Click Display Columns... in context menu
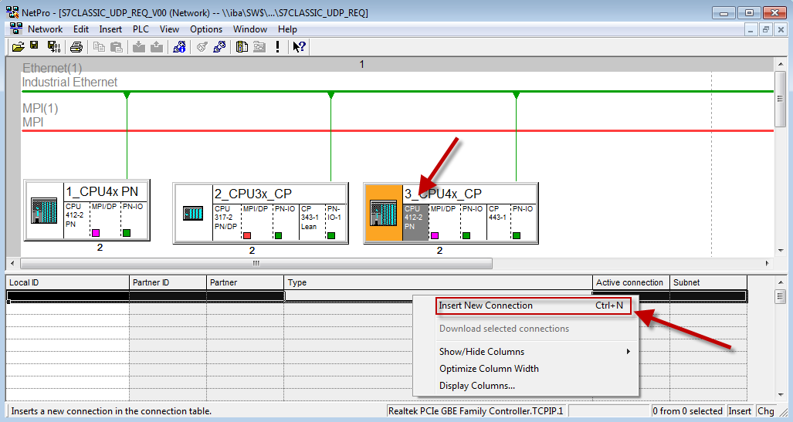The height and width of the screenshot is (422, 793). [x=477, y=386]
